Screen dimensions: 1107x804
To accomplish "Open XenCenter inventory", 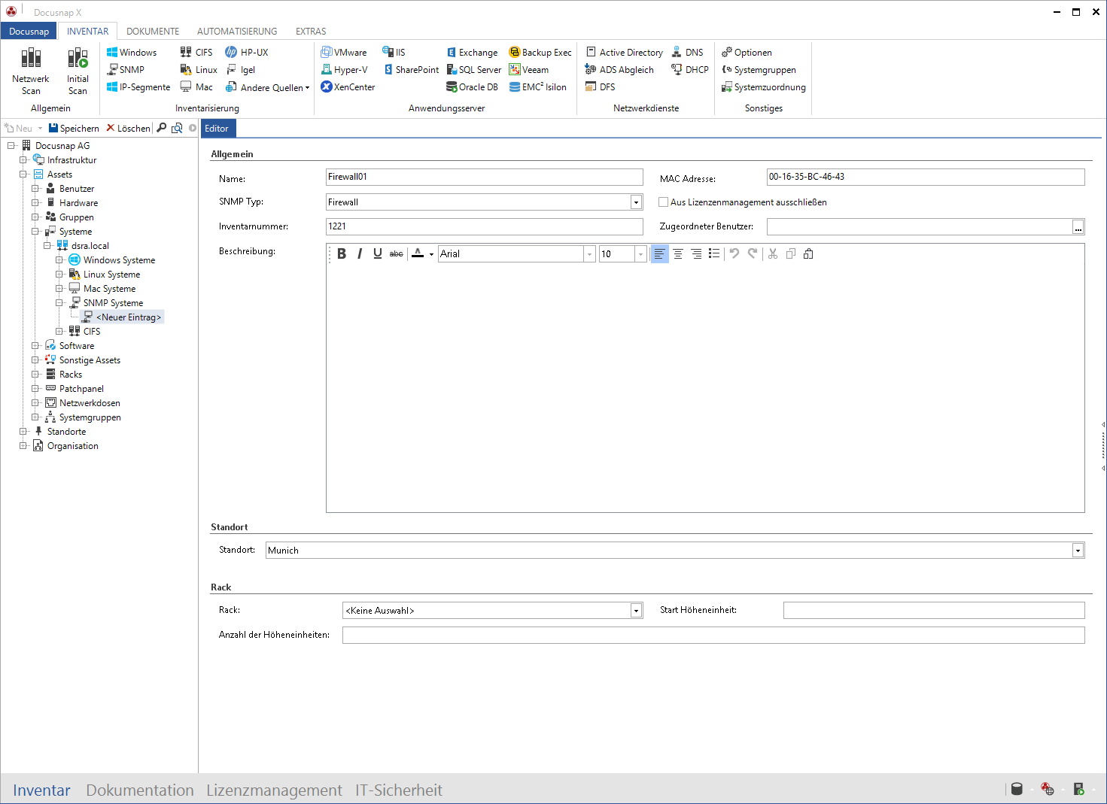I will tap(348, 87).
